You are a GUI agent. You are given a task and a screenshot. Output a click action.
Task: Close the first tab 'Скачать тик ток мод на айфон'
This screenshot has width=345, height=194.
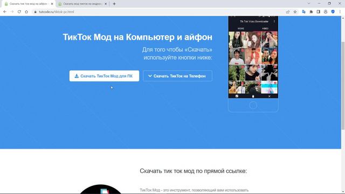[x=52, y=4]
